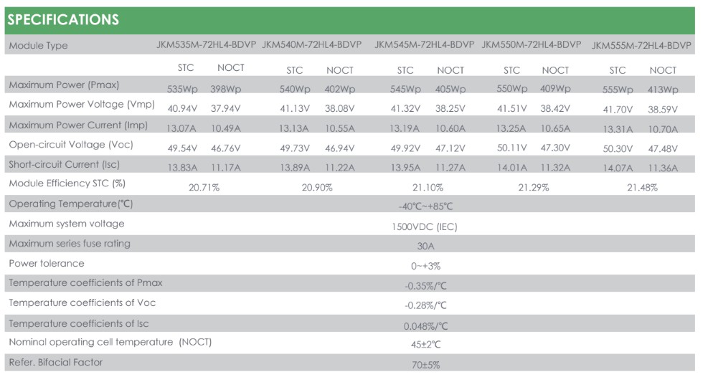Screen dimensions: 708x377
Task: Click the Maximum Power (Pmax) row label
Action: point(64,85)
